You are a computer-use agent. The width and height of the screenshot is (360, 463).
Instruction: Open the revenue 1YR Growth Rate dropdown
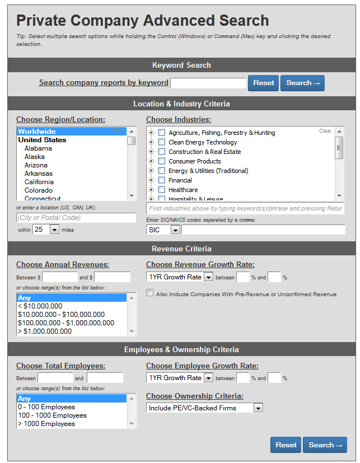208,277
